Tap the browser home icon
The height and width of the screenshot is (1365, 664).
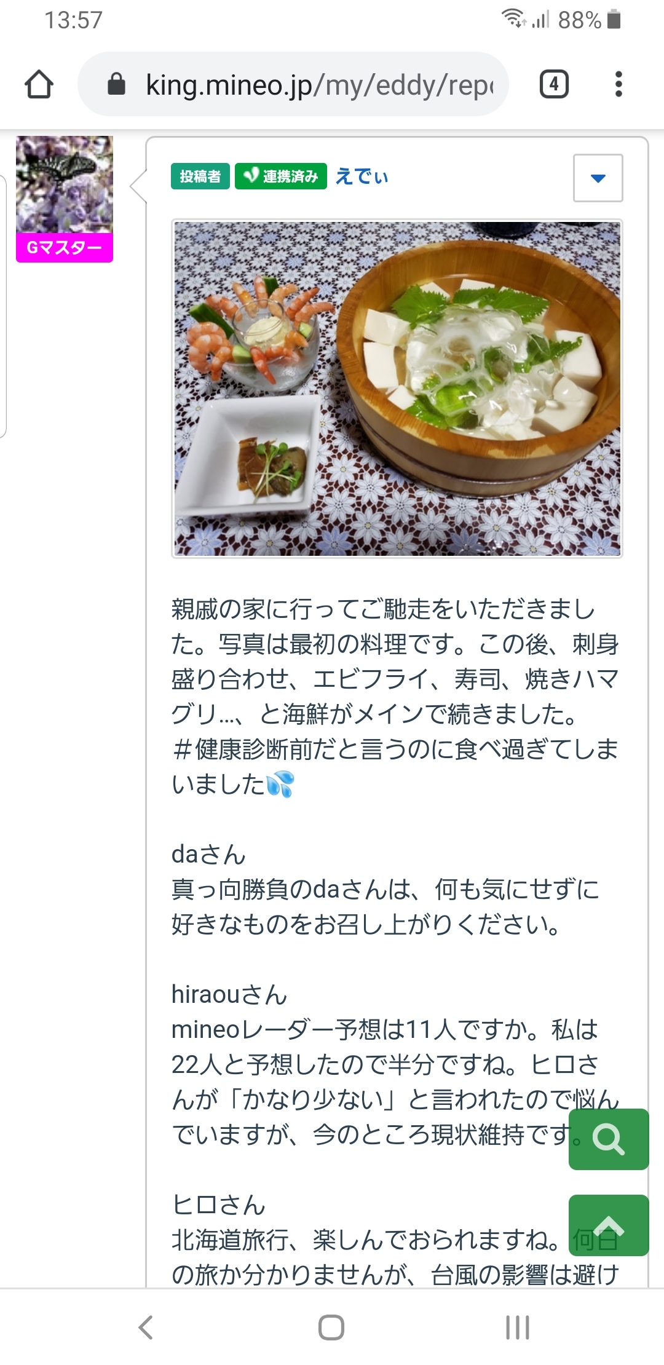point(39,84)
